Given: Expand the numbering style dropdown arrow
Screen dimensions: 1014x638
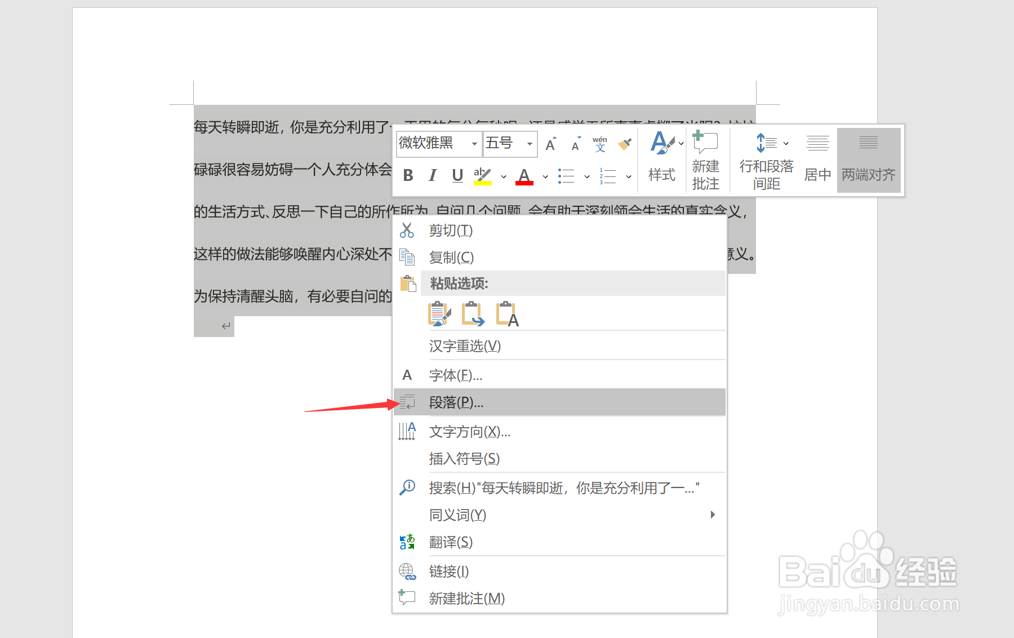Looking at the screenshot, I should 629,176.
